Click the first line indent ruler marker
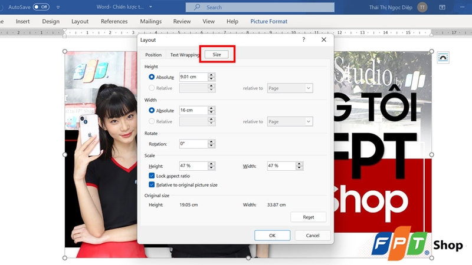The height and width of the screenshot is (265, 472). click(64, 31)
